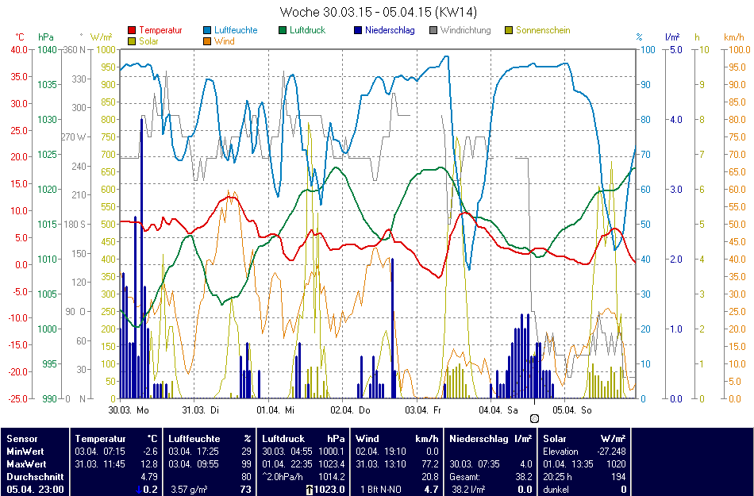754x496 pixels.
Task: Click the 180 S wind direction tick
Action: click(x=75, y=225)
